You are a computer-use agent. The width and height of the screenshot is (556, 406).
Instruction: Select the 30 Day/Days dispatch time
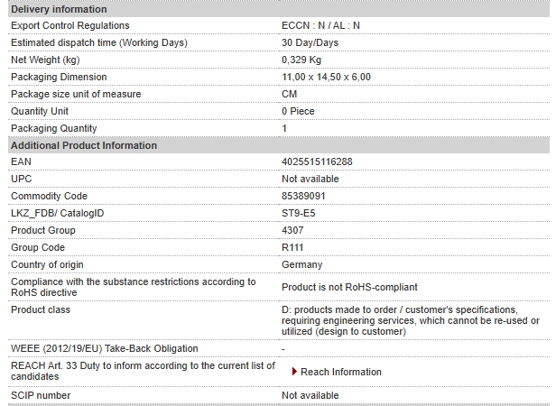(310, 42)
